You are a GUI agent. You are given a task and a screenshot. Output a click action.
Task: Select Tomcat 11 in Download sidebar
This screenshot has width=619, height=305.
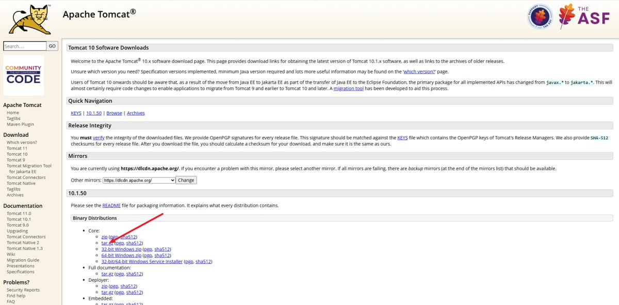17,148
